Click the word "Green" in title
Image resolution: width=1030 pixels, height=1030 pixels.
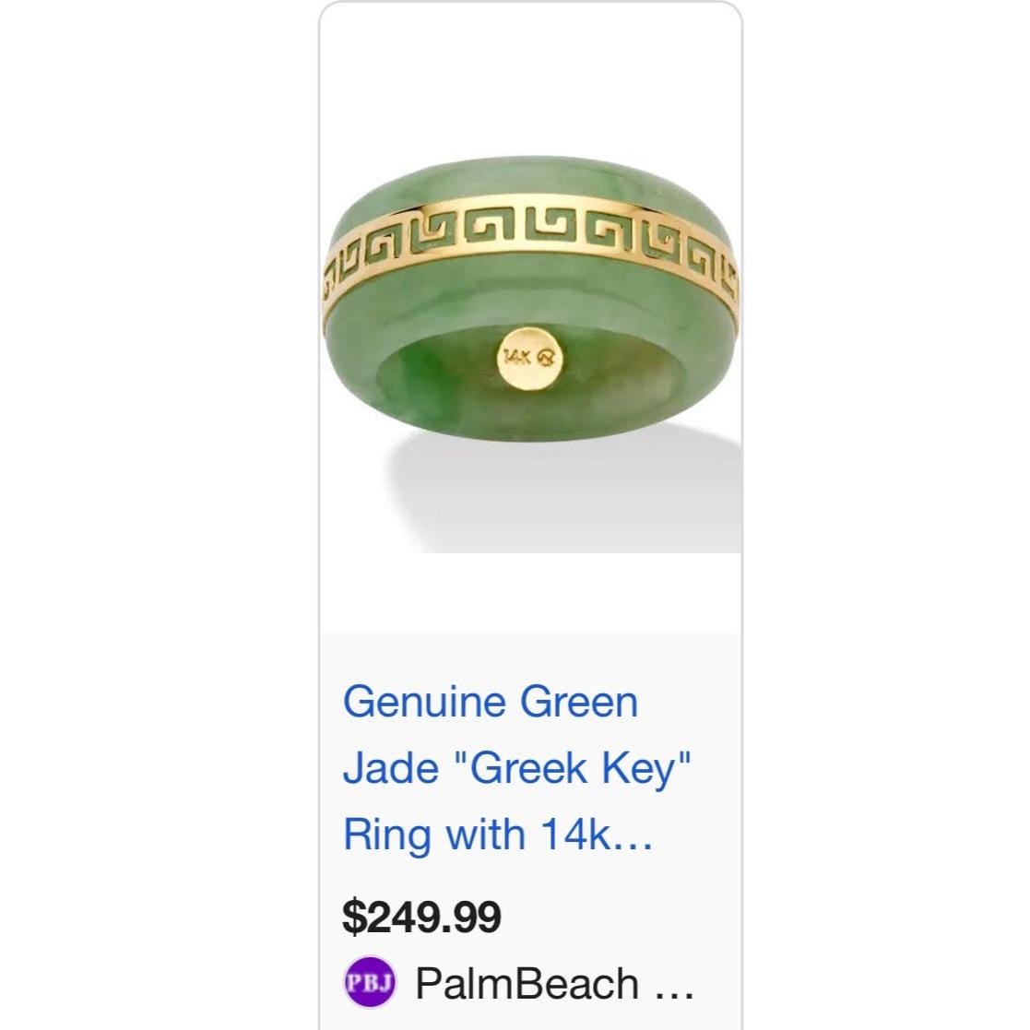click(x=579, y=702)
